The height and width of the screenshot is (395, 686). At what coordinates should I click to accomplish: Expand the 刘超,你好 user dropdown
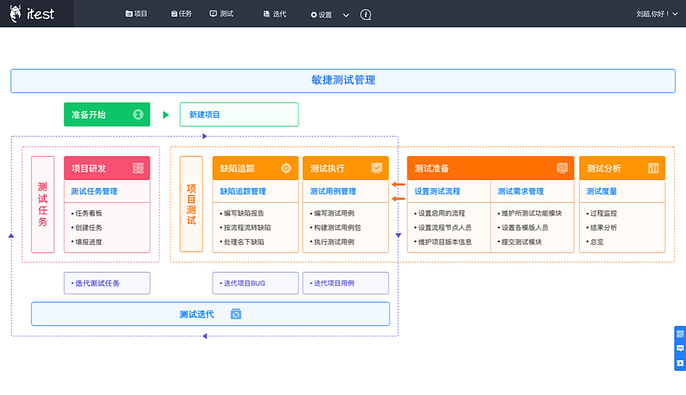[x=657, y=14]
